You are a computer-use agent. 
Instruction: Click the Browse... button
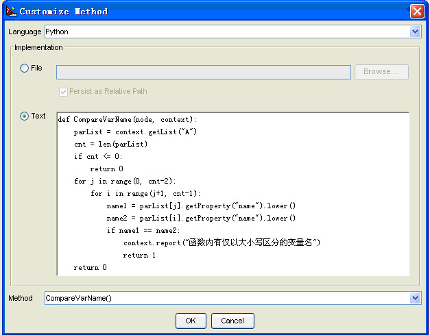pos(381,72)
